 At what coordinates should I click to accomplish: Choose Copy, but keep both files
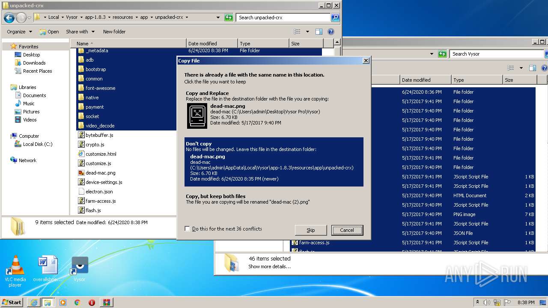pos(274,199)
